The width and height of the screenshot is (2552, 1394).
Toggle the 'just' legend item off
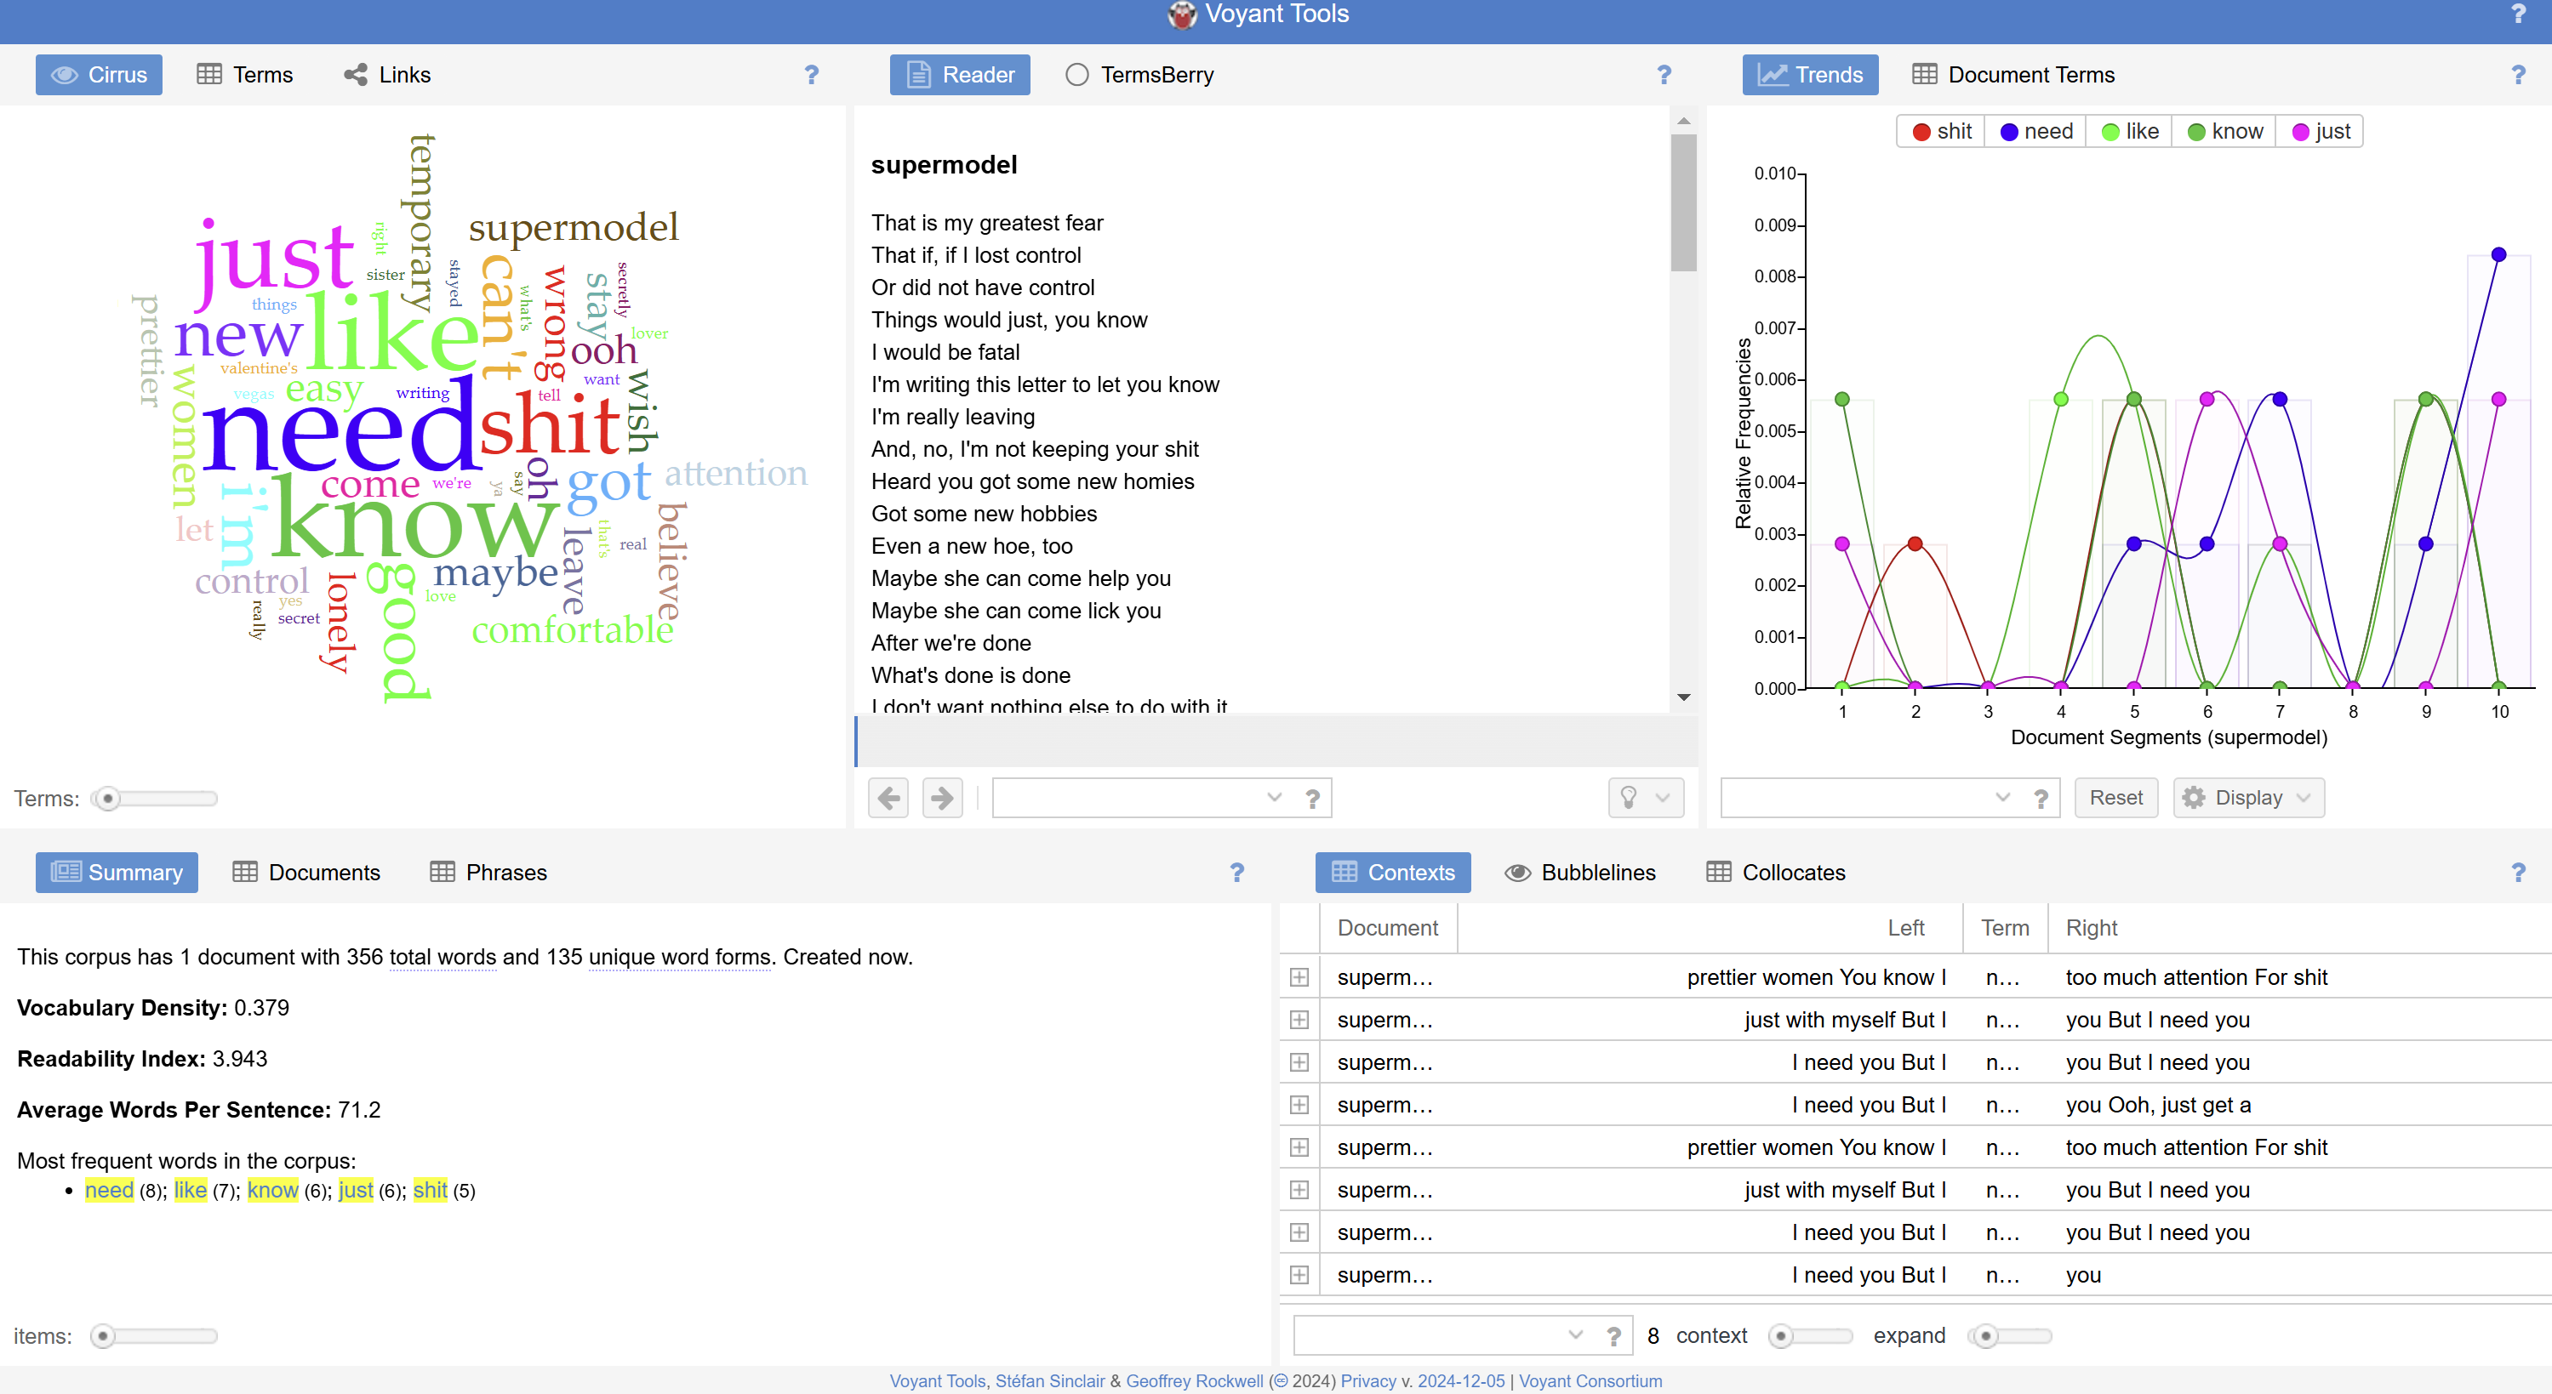pos(2321,132)
